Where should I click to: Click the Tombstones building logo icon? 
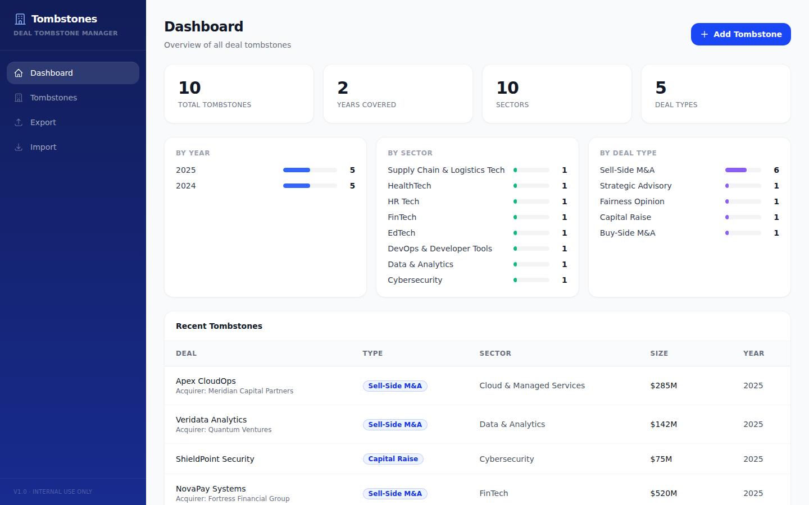tap(20, 19)
